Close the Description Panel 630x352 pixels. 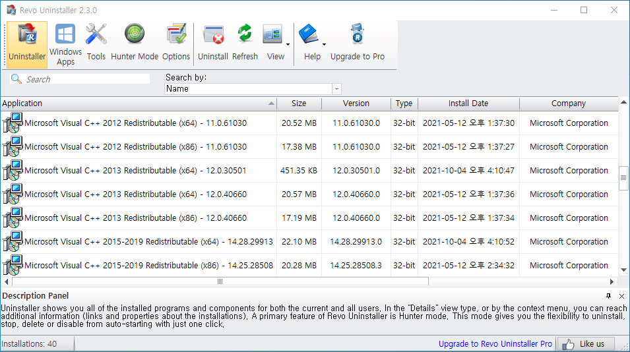[621, 296]
